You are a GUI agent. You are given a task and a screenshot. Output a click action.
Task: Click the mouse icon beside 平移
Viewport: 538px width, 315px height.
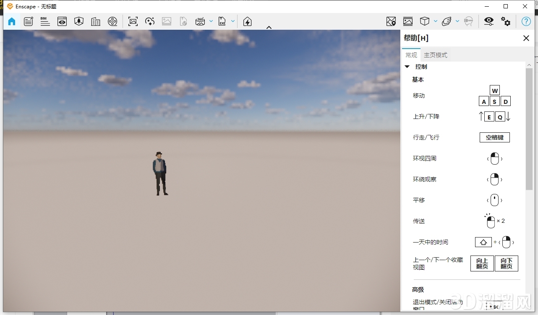pos(495,200)
